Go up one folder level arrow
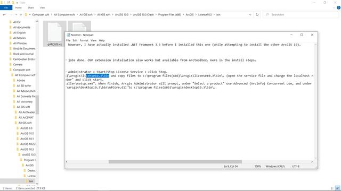The image size is (341, 191). [x=21, y=15]
